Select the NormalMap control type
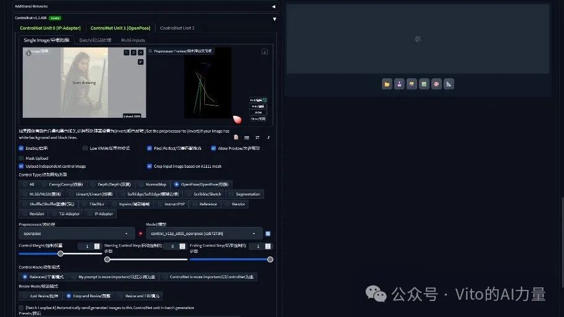 tap(152, 184)
